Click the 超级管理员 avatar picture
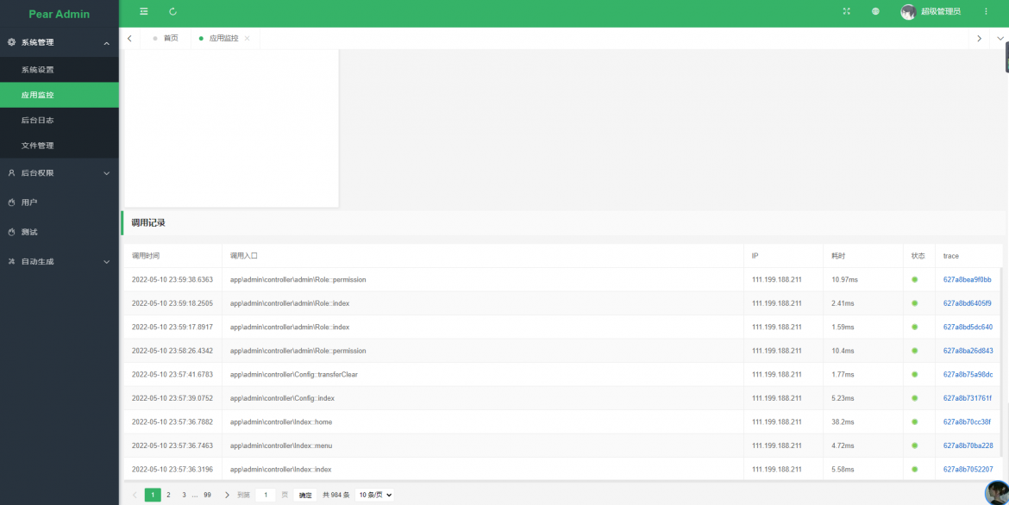This screenshot has width=1009, height=505. 908,11
